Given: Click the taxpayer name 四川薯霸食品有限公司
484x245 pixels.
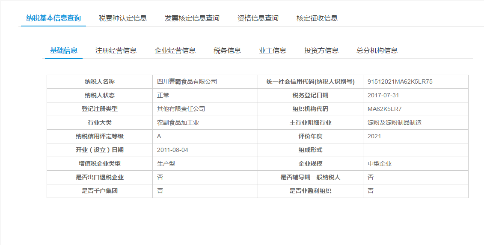Looking at the screenshot, I should (187, 82).
